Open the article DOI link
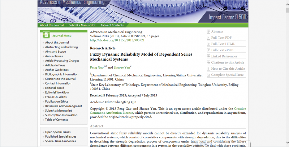Image resolution: width=289 pixels, height=147 pixels. [117, 40]
